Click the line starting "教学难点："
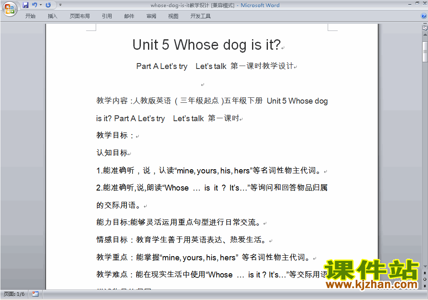Screen dimensions: 428x300 coord(212,275)
